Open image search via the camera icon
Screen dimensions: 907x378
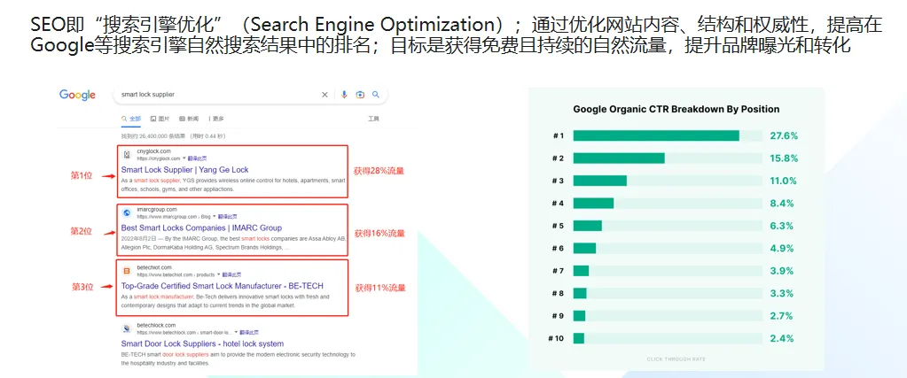pos(360,95)
